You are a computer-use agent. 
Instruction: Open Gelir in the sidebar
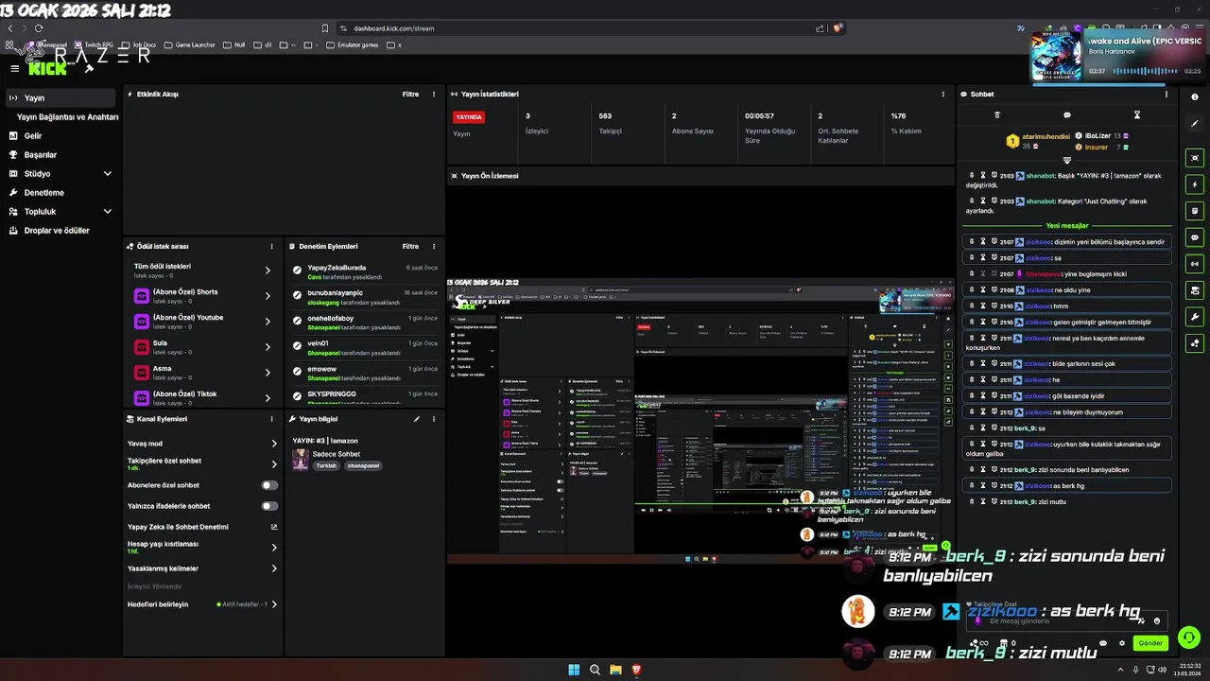tap(60, 136)
